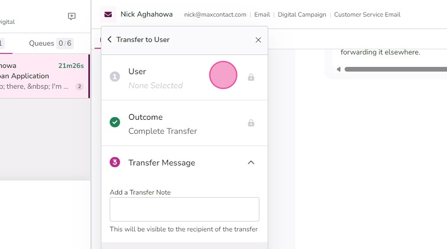
Task: Click the Digital Campaign label
Action: tap(302, 15)
